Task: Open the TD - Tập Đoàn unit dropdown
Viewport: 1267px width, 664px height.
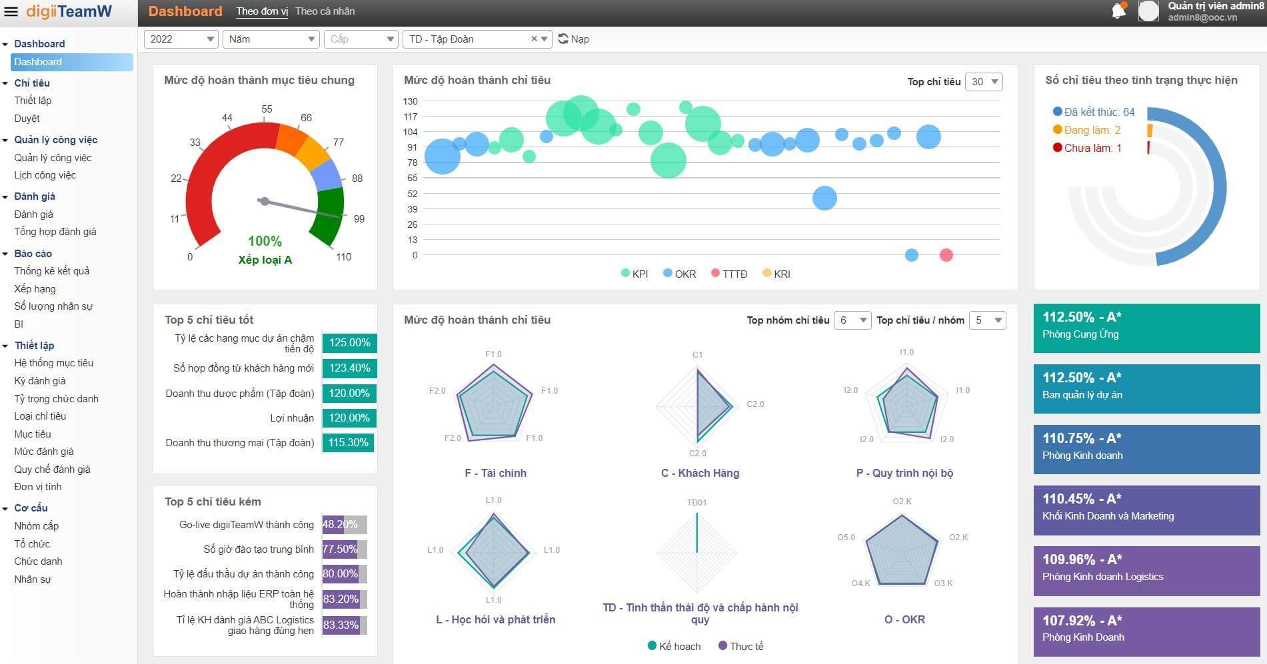Action: pyautogui.click(x=477, y=39)
